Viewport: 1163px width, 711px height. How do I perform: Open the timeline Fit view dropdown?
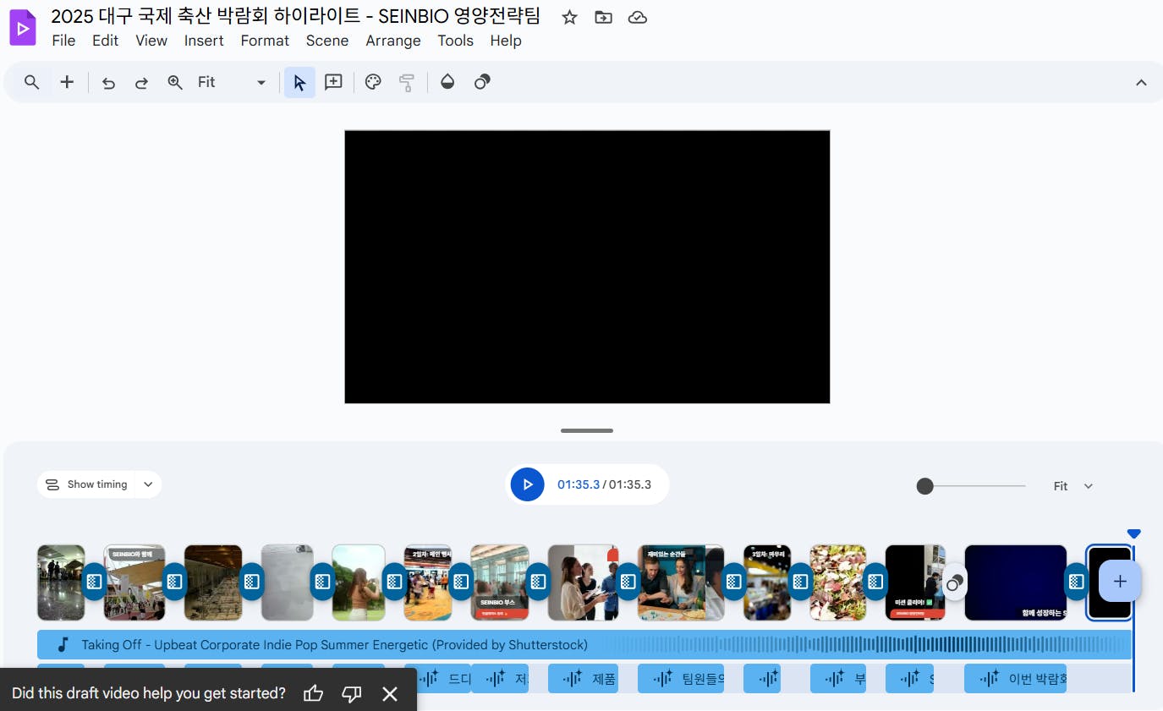(x=1072, y=486)
